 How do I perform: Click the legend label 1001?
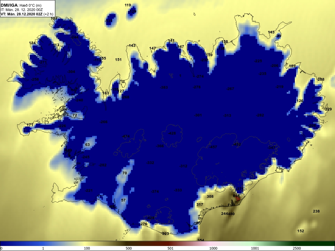(x=255, y=248)
